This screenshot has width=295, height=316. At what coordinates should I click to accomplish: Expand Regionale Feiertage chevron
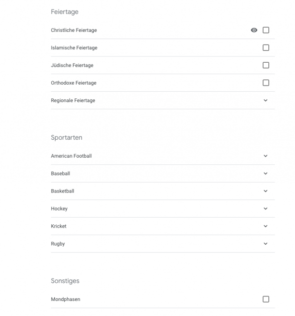[265, 101]
